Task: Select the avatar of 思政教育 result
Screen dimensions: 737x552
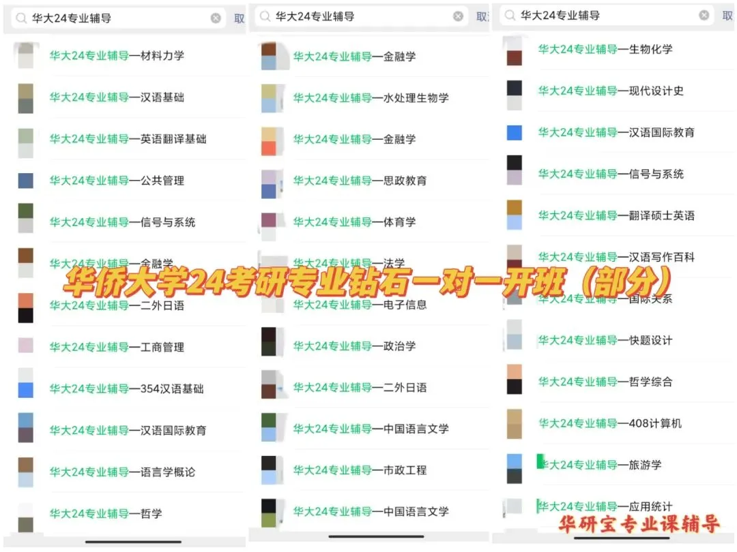Action: point(269,184)
